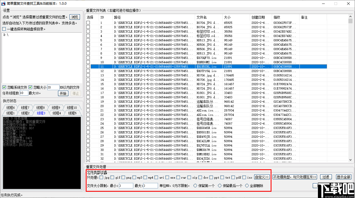View the 线程10 tab
Image resolution: width=355 pixels, height=198 pixels.
click(72, 108)
